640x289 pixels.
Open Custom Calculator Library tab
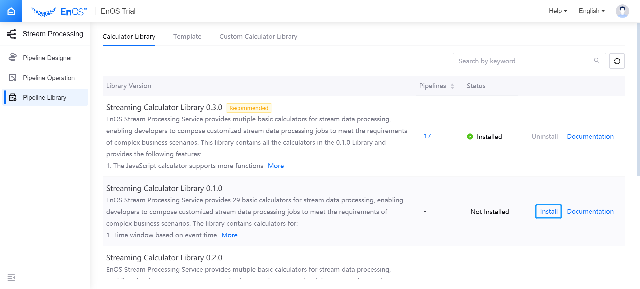pyautogui.click(x=258, y=36)
